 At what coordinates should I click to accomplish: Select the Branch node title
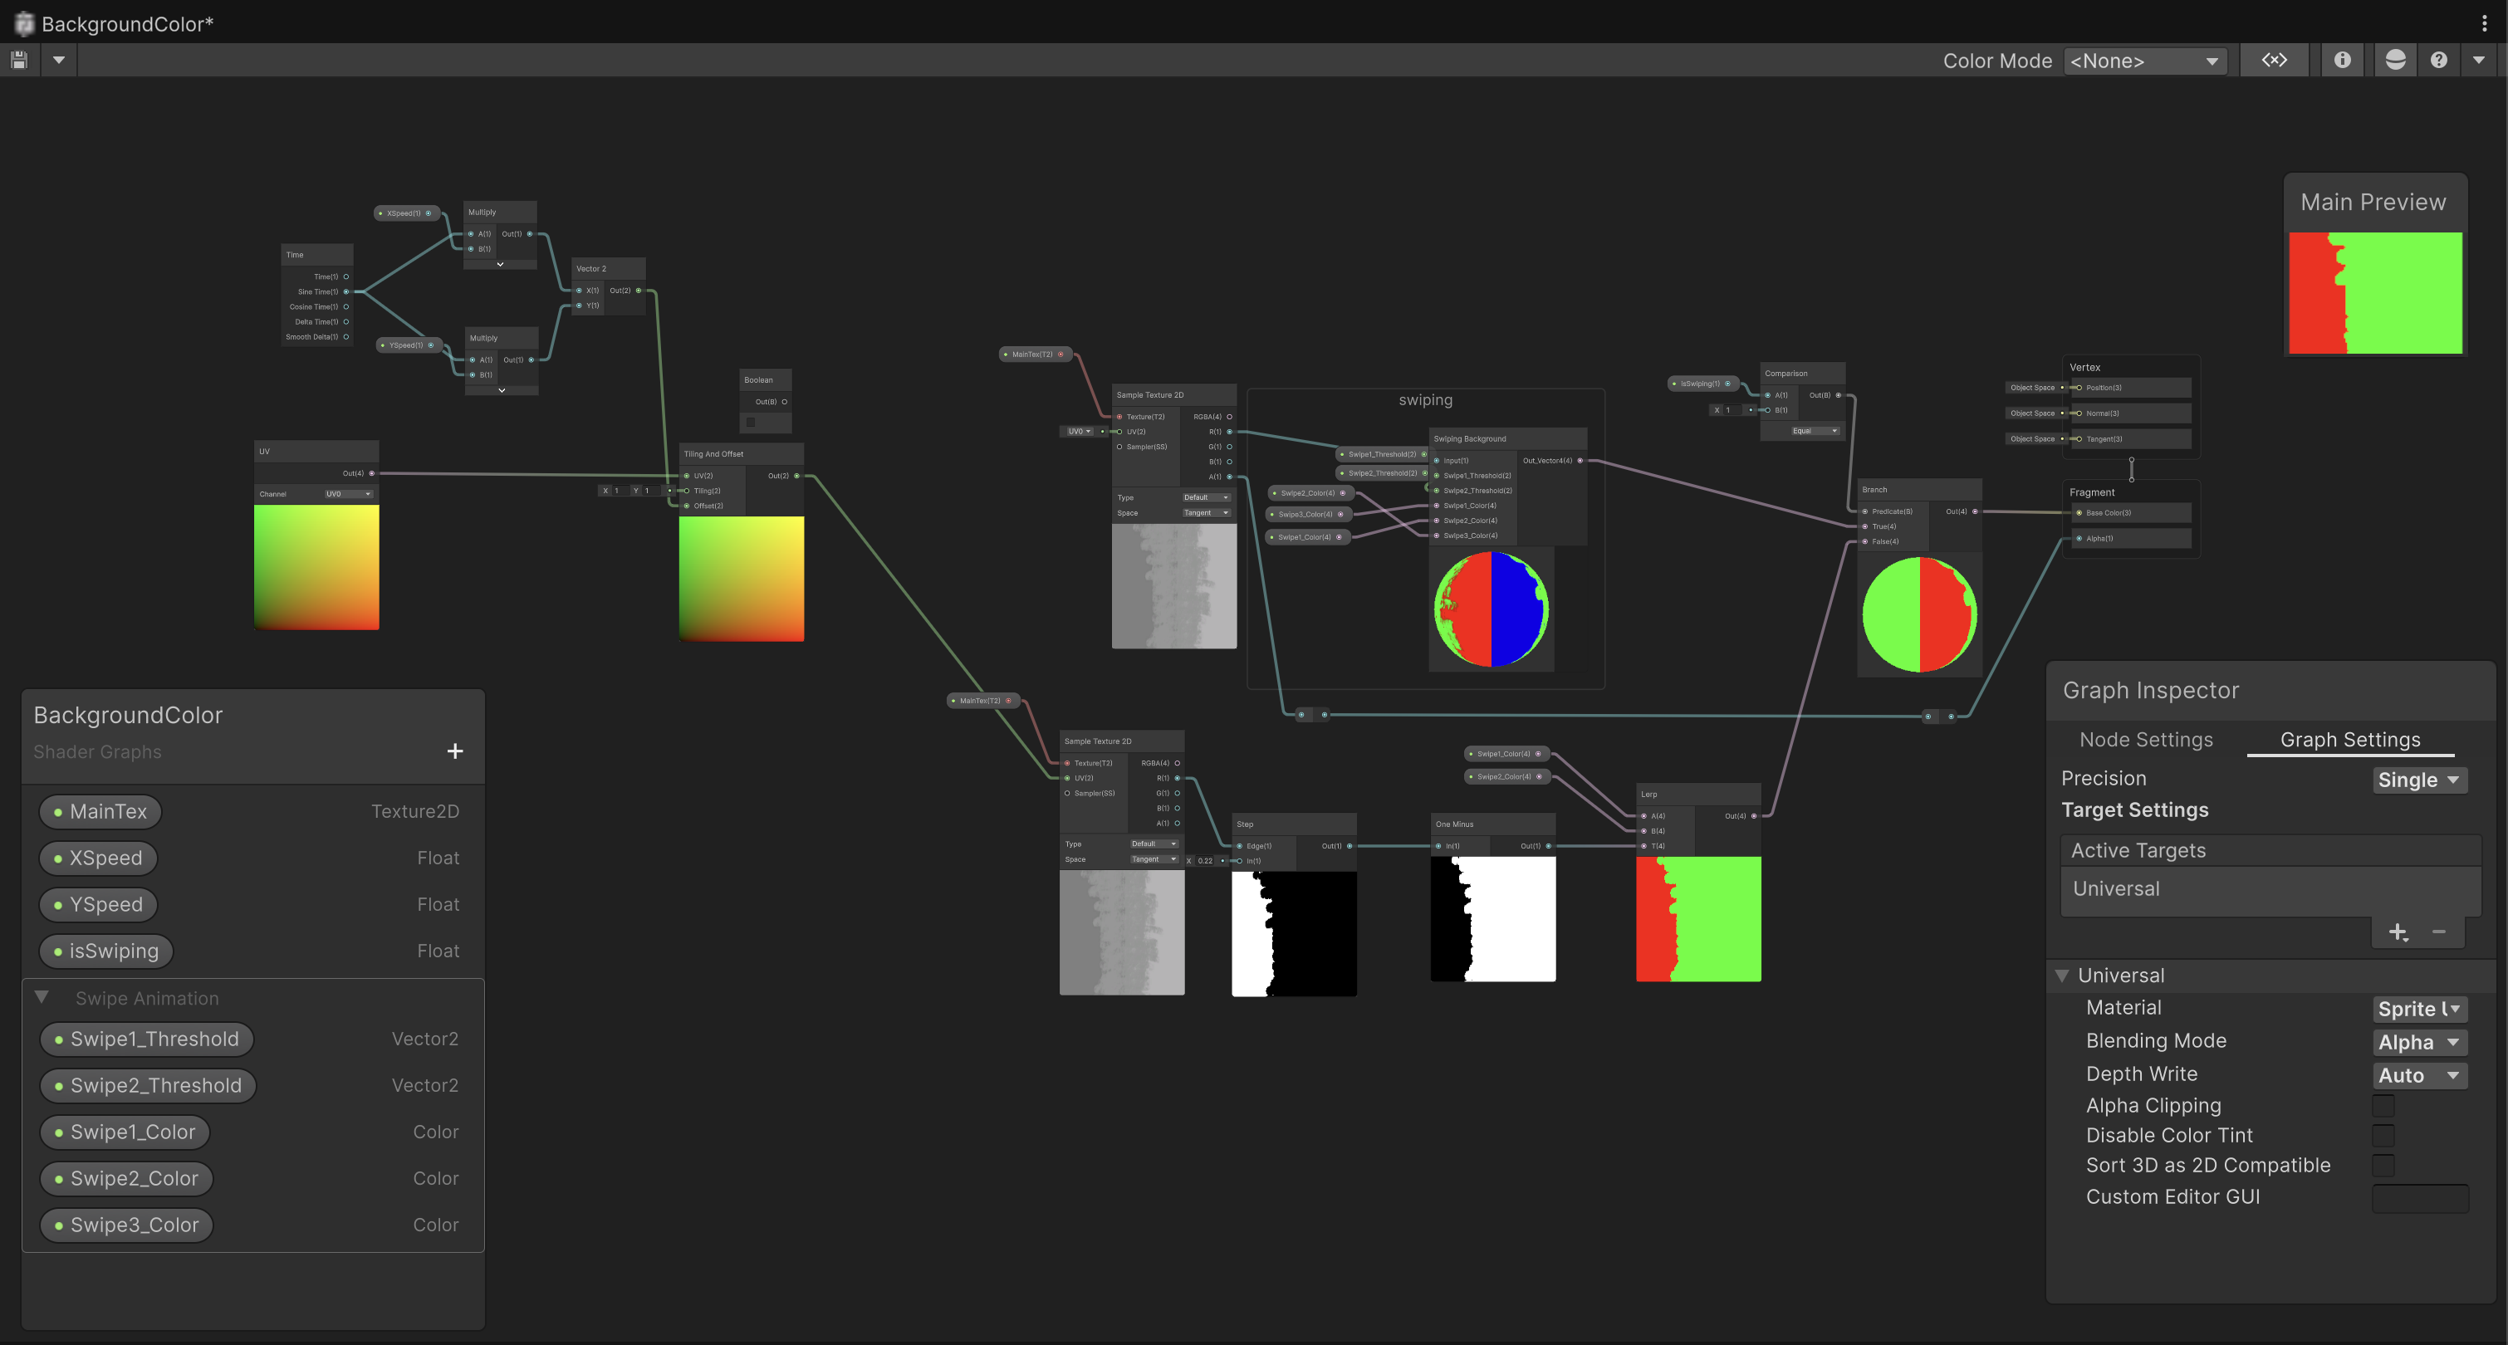pos(1875,490)
